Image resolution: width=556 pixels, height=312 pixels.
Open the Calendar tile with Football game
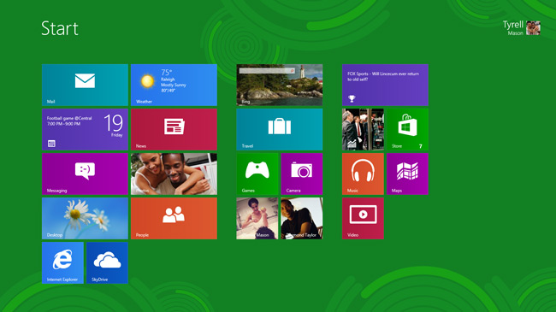pyautogui.click(x=85, y=129)
